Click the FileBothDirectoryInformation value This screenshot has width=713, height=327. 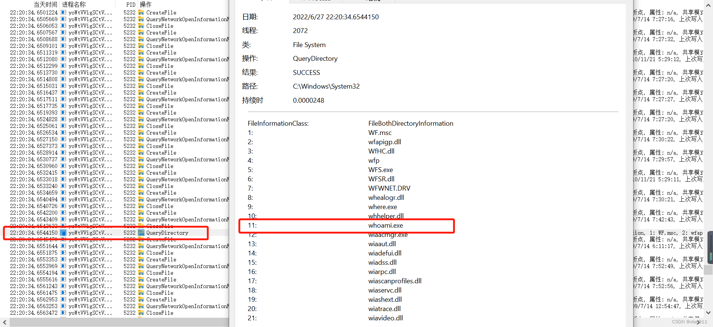pos(411,123)
